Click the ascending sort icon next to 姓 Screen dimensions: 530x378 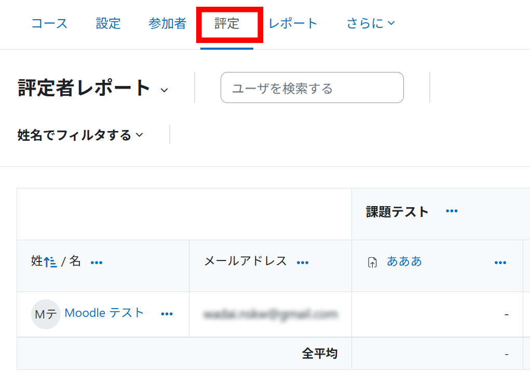(x=50, y=262)
